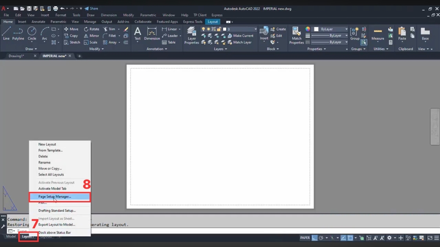Toggle object snap in status bar
The height and width of the screenshot is (247, 440).
(350, 238)
